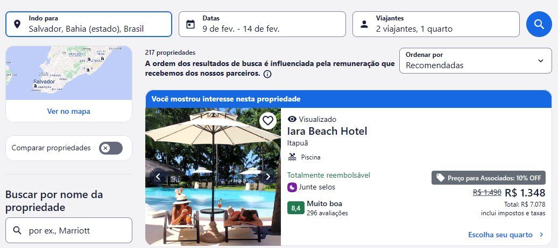Viewport: 558px width, 248px height.
Task: Open the Iara Beach Hotel title
Action: point(327,132)
